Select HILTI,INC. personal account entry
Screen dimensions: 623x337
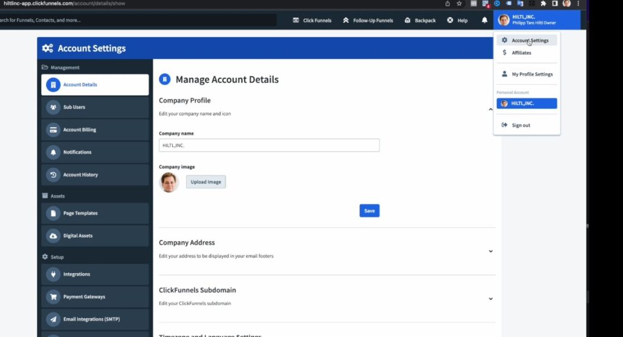coord(527,103)
